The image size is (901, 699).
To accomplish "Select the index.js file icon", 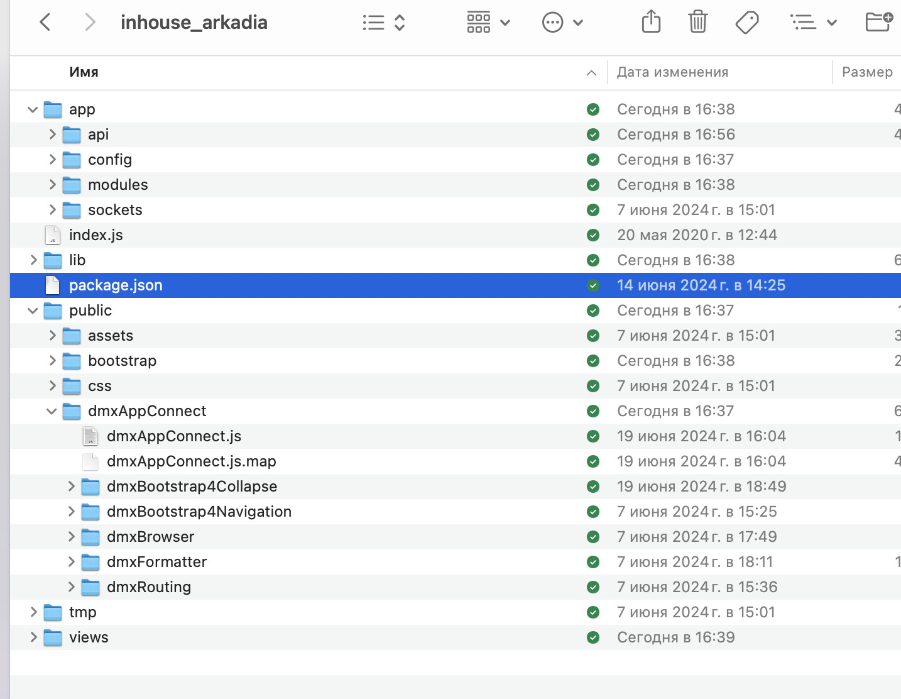I will (53, 235).
